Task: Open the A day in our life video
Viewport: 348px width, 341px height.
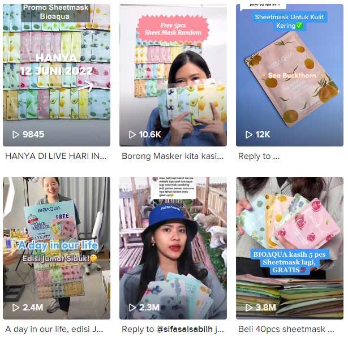Action: [x=57, y=248]
